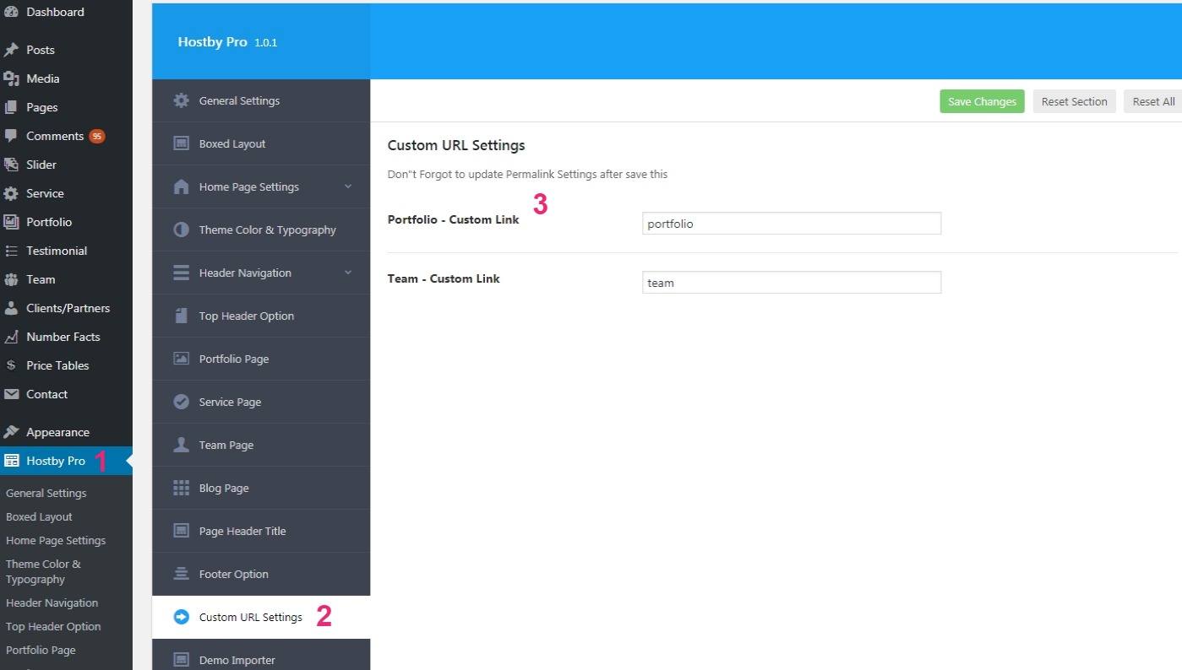1182x670 pixels.
Task: Click the Dashboard gauge icon
Action: pos(11,12)
